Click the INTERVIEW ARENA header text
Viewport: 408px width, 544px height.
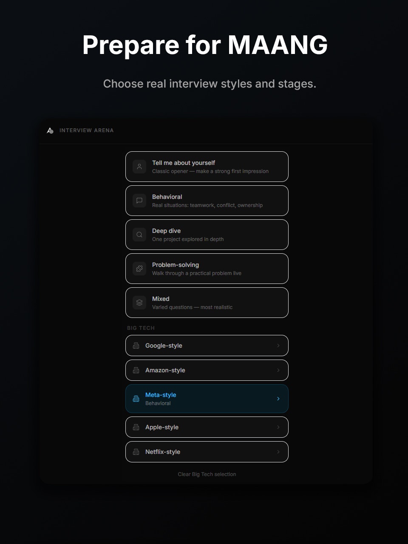87,130
